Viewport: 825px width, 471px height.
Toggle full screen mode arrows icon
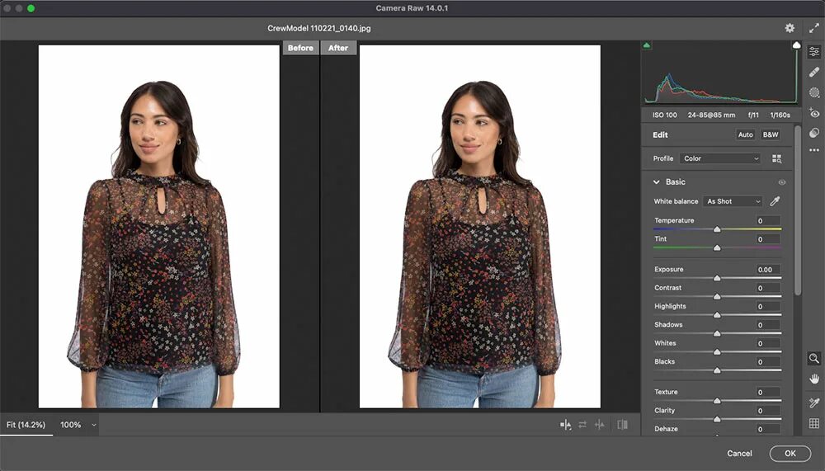click(814, 28)
